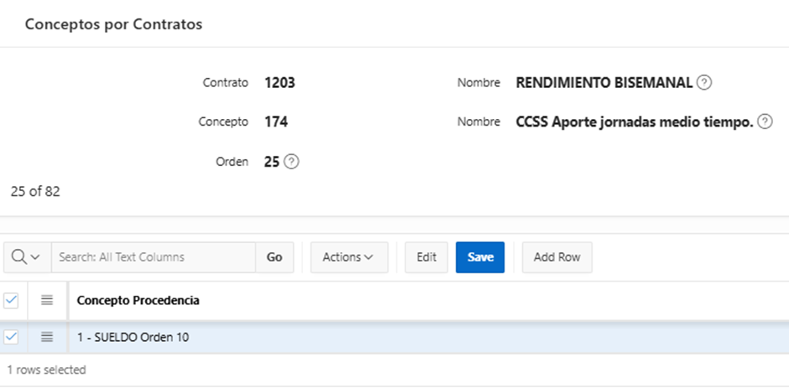Click the Concepto value 174
Screen dimensions: 789x388
click(276, 122)
